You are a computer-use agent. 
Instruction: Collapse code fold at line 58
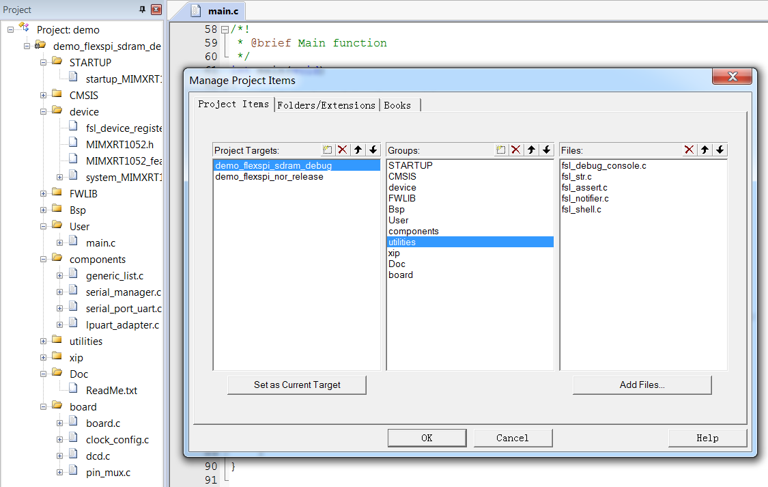click(225, 29)
